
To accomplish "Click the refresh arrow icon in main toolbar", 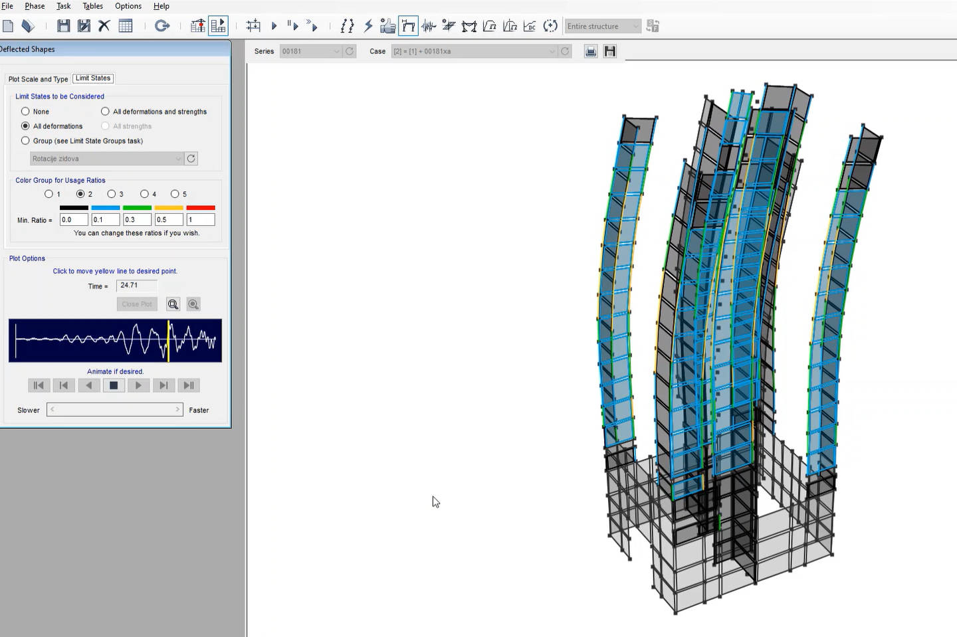I will [161, 26].
